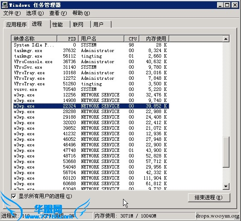Image resolution: width=241 pixels, height=221 pixels.
Task: Select the System Idle P... process row
Action: click(91, 45)
